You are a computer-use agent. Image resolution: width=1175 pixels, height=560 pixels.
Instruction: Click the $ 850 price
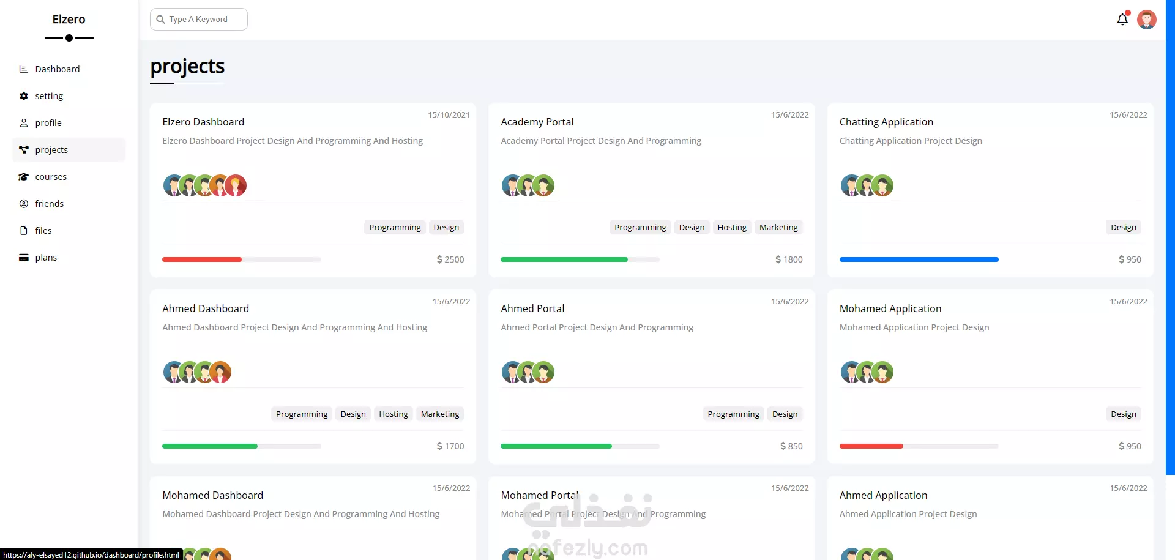[791, 446]
